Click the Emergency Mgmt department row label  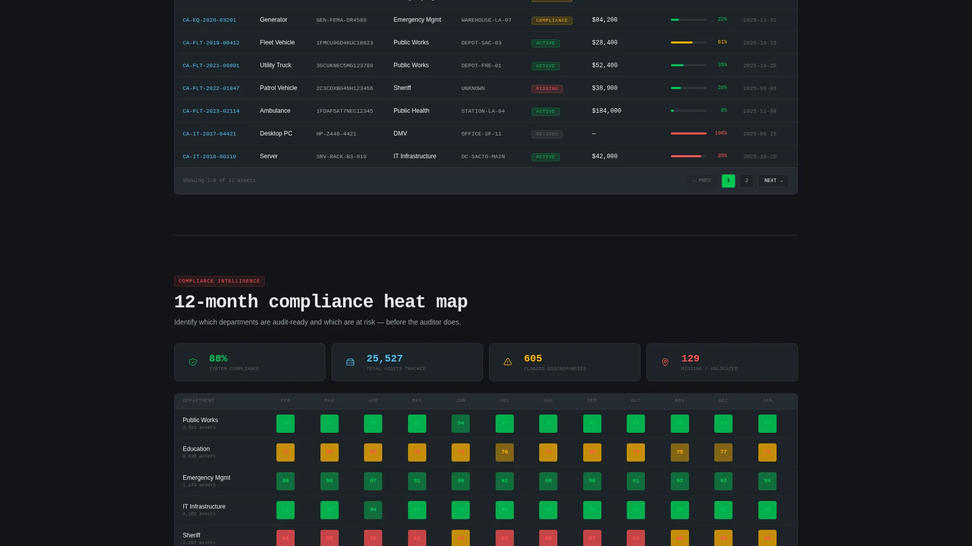click(207, 478)
